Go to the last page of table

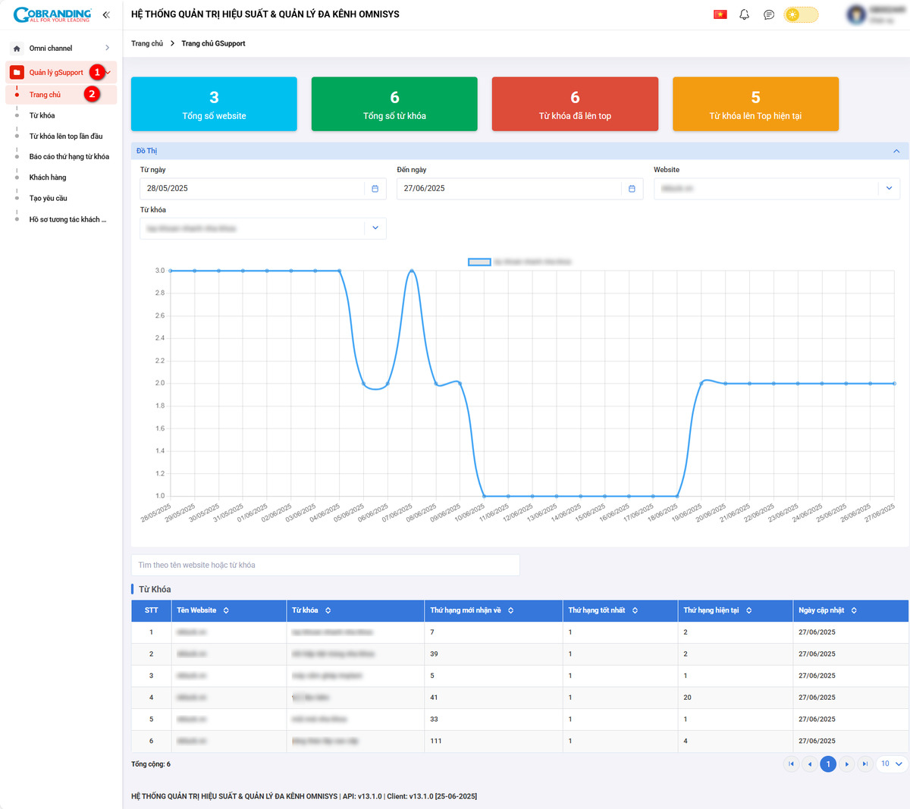click(x=865, y=764)
